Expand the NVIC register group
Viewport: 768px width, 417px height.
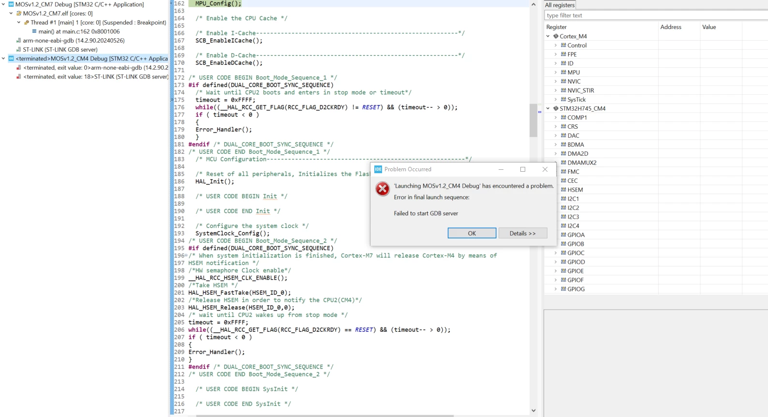[556, 81]
